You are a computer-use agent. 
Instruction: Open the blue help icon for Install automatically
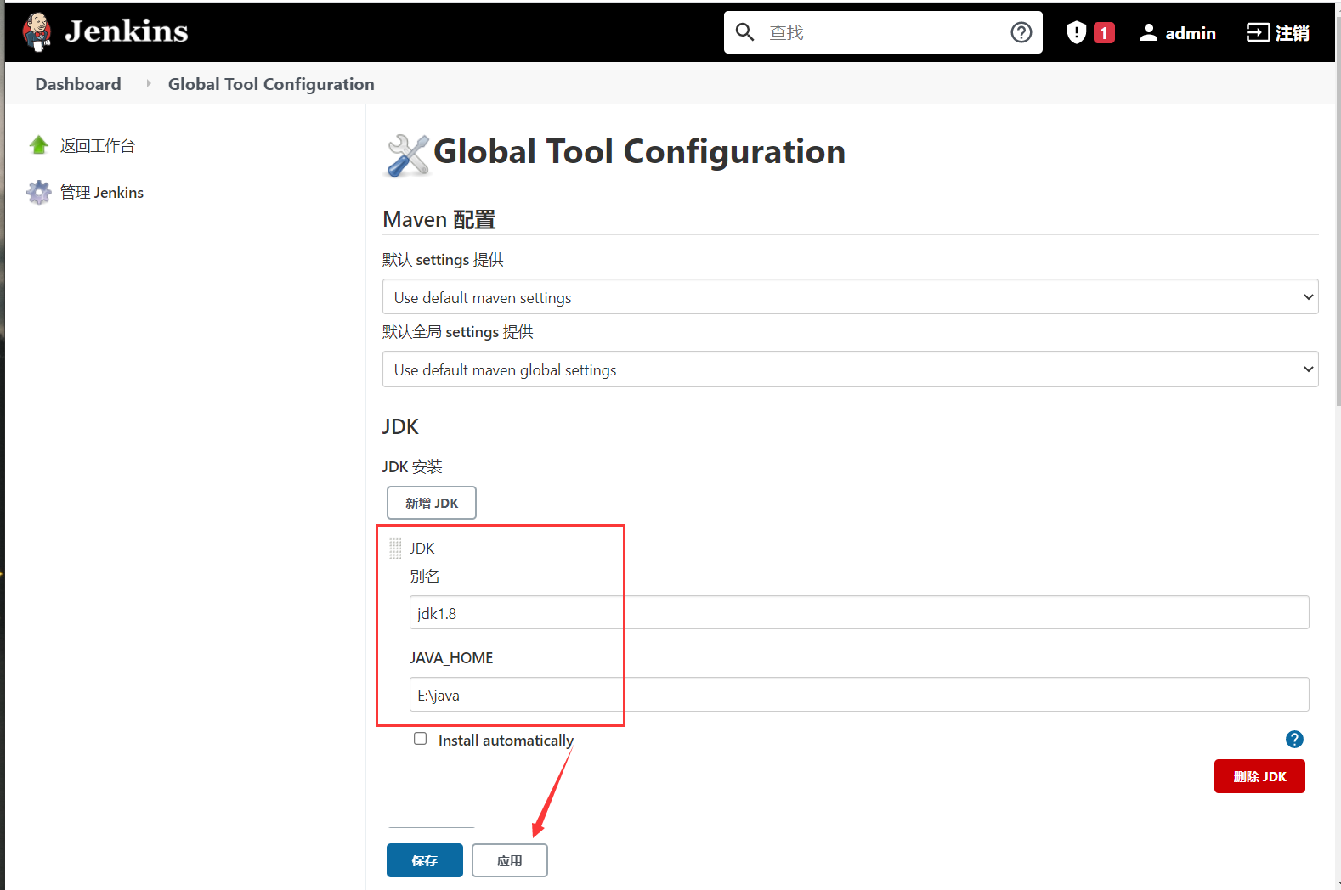click(x=1294, y=739)
